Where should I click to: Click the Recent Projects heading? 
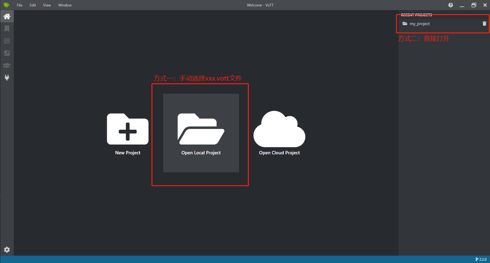(x=416, y=15)
